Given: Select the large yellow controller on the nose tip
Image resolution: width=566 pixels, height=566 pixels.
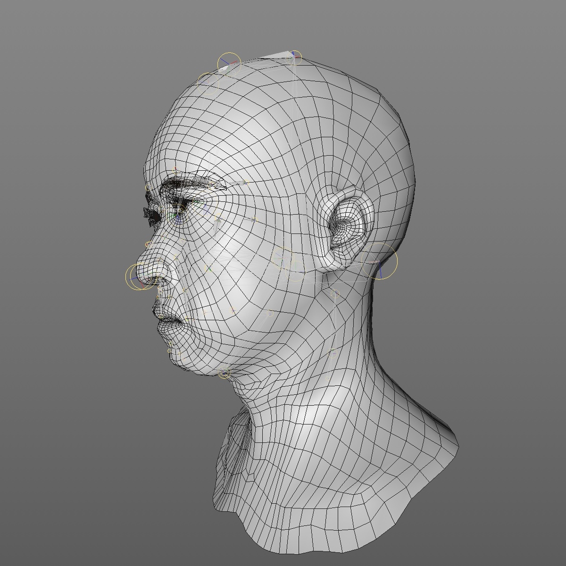Looking at the screenshot, I should [x=138, y=276].
